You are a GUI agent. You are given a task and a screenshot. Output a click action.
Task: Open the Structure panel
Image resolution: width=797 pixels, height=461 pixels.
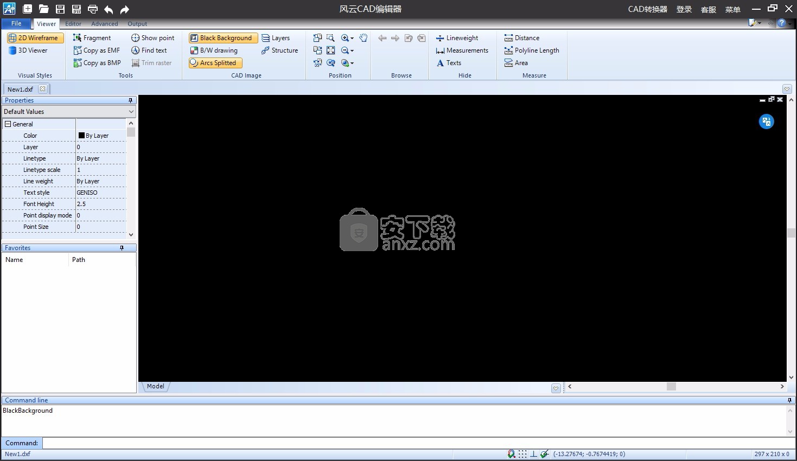pos(279,50)
